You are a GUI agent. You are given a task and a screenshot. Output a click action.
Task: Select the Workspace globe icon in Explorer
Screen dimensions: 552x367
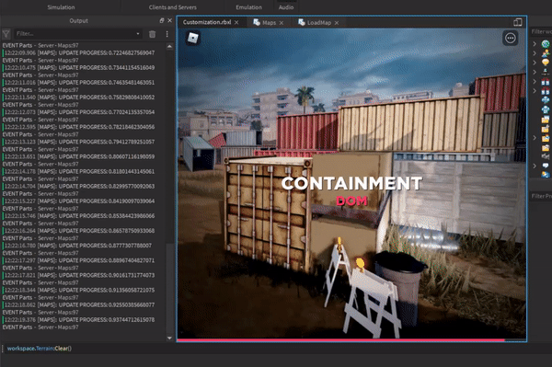coord(546,43)
